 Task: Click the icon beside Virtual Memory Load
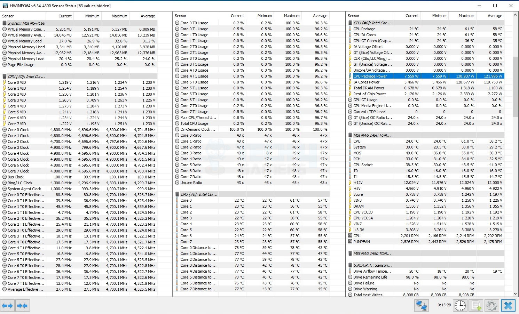(5, 41)
